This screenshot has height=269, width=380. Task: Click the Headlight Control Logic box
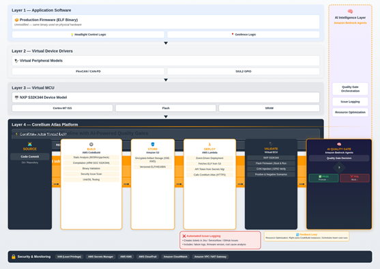[x=88, y=34]
